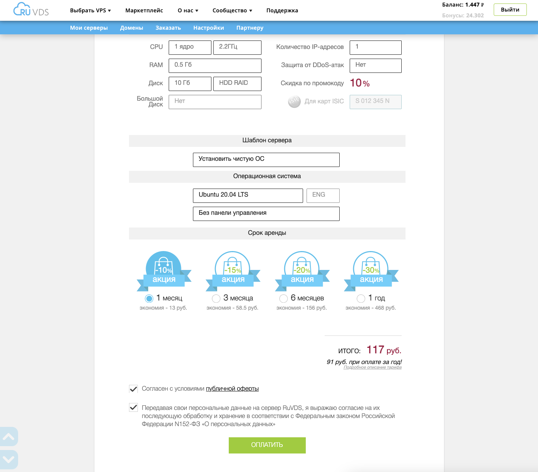The image size is (538, 472).
Task: Click the green ОПЛАТИТЬ button
Action: coord(267,445)
